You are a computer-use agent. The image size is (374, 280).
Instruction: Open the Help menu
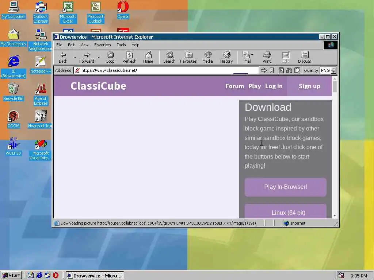click(x=135, y=45)
